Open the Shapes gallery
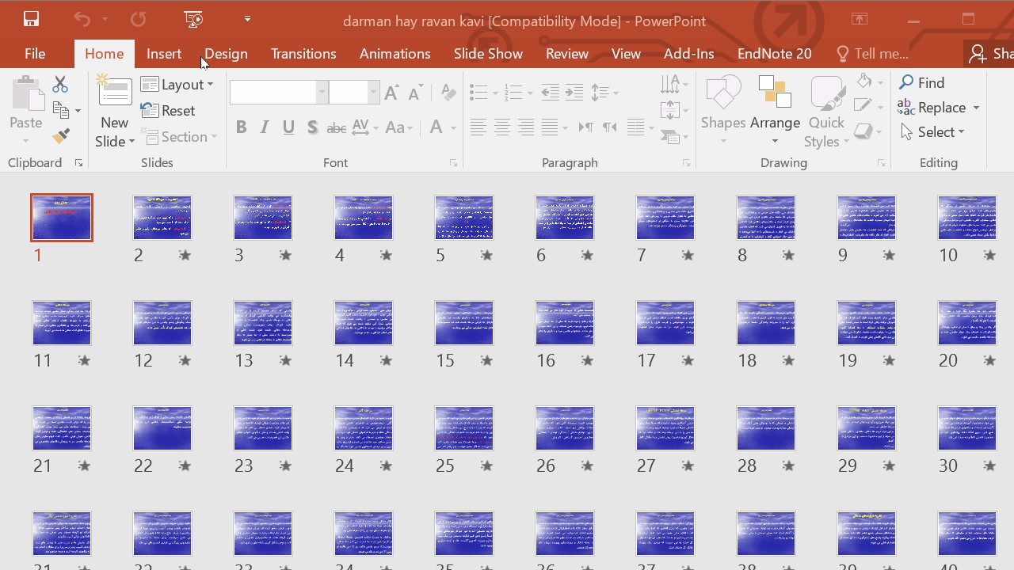 (x=723, y=111)
